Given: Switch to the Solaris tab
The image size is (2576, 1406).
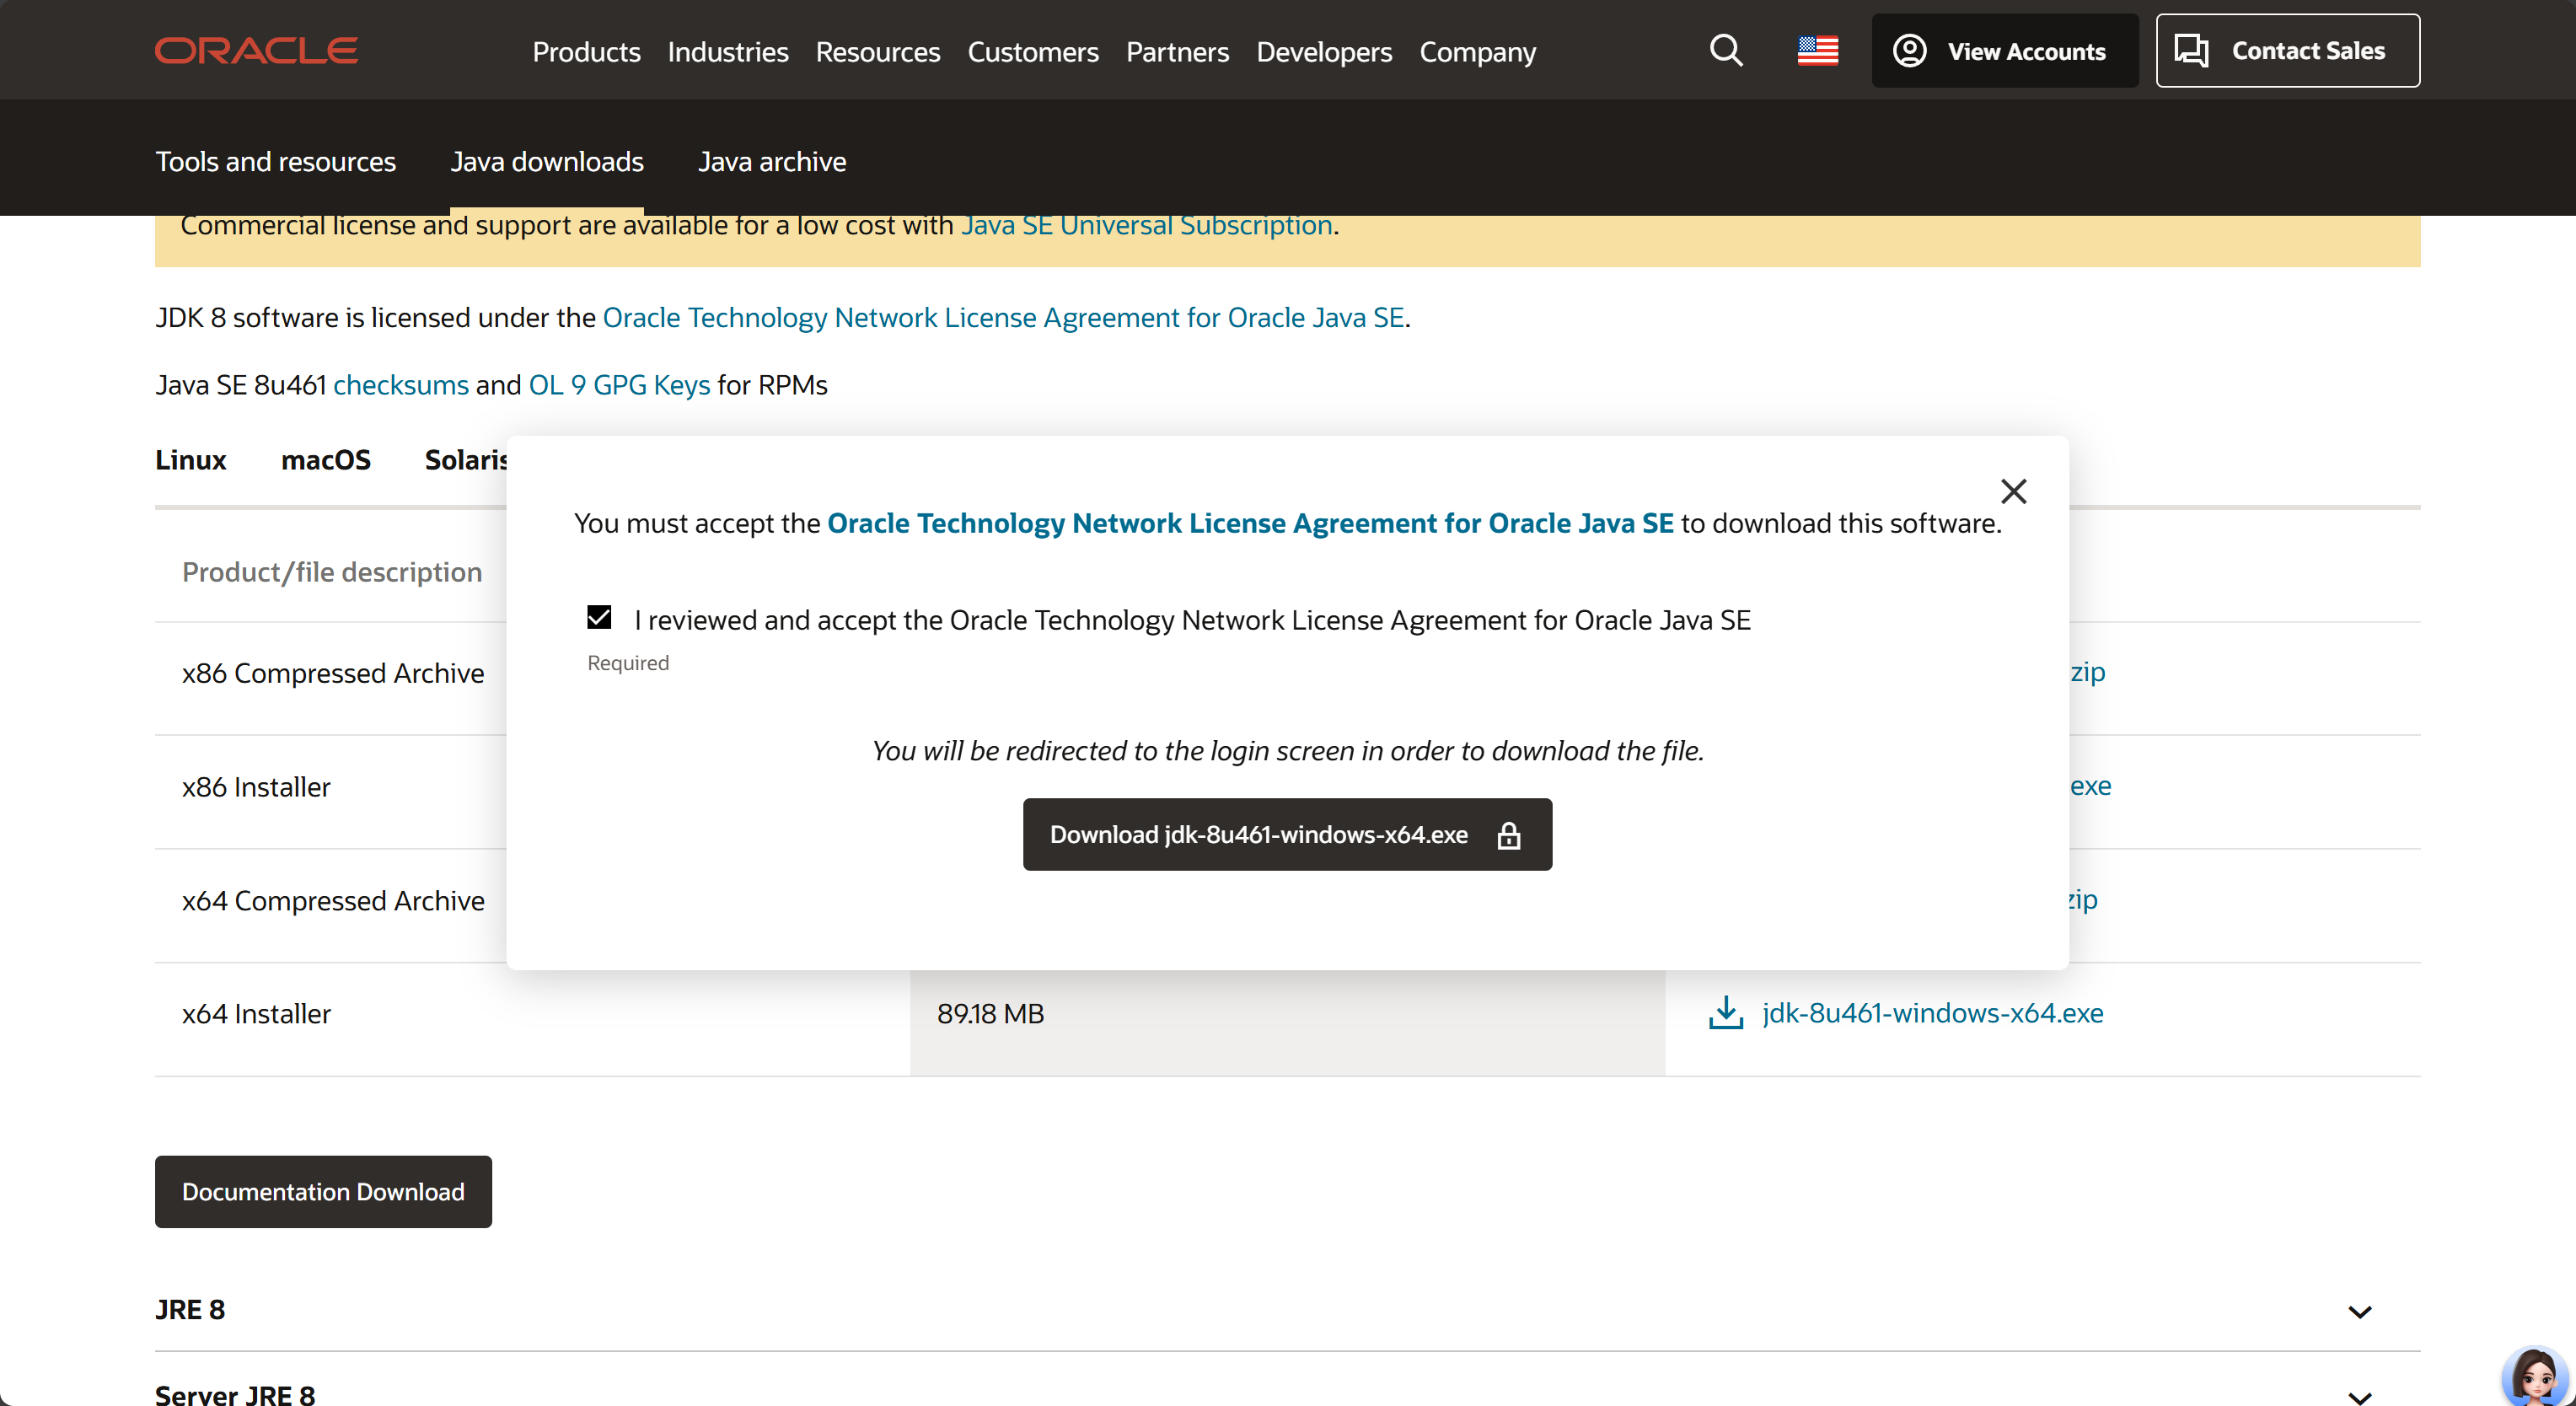Looking at the screenshot, I should pos(466,460).
